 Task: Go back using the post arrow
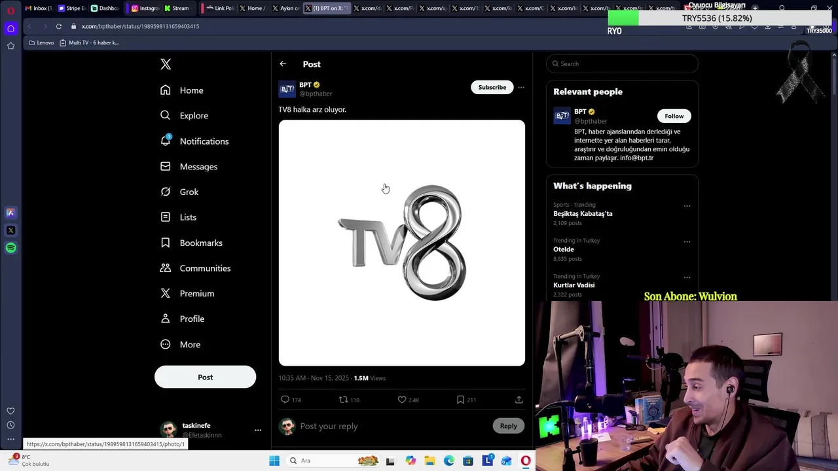tap(283, 64)
